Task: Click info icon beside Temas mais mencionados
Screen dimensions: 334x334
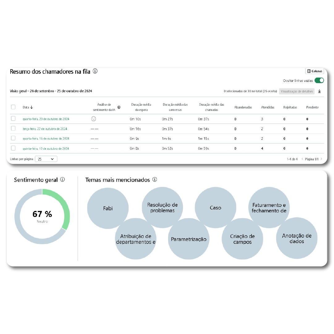Action: [154, 180]
